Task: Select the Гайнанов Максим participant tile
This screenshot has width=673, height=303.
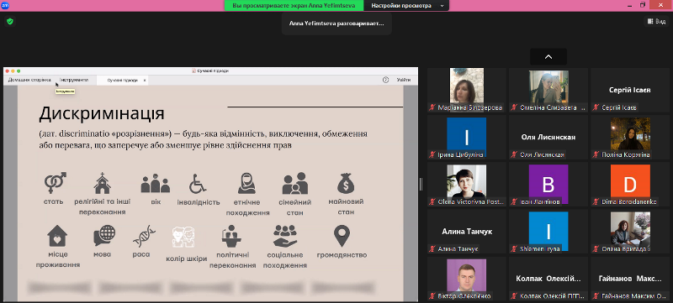Action: [x=630, y=279]
